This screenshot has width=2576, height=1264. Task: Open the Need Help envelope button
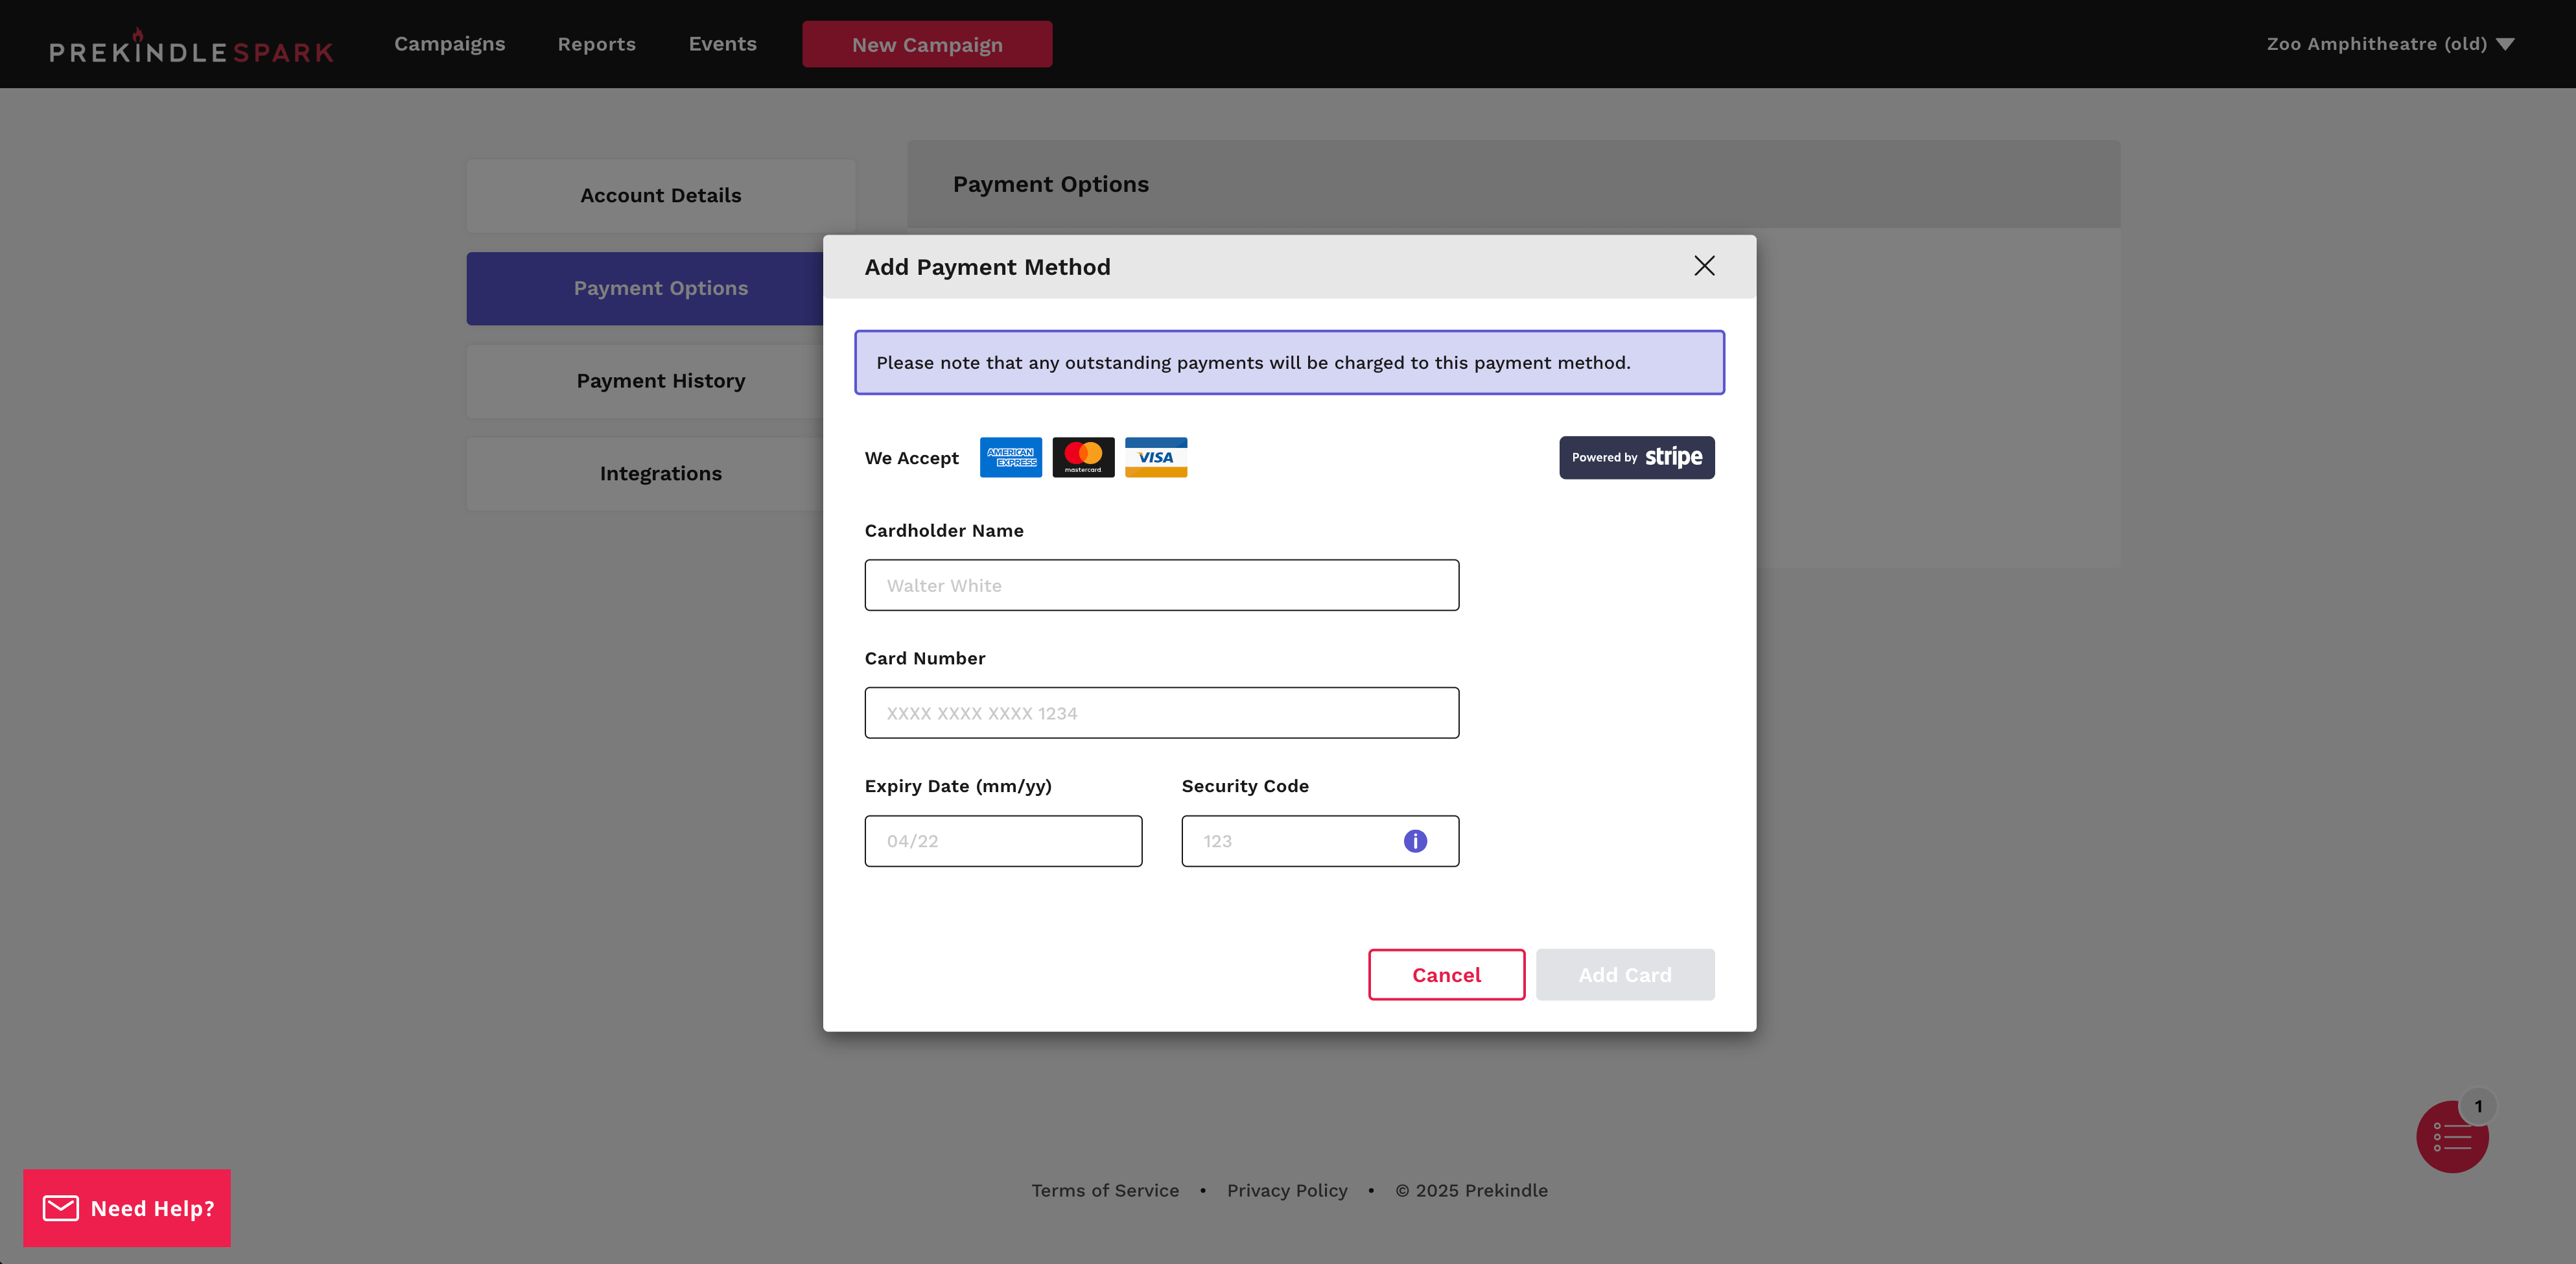[127, 1208]
